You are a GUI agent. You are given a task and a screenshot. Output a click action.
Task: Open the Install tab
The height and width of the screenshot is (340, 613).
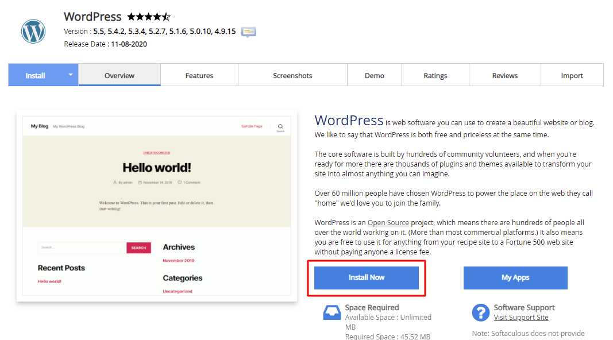(x=36, y=75)
